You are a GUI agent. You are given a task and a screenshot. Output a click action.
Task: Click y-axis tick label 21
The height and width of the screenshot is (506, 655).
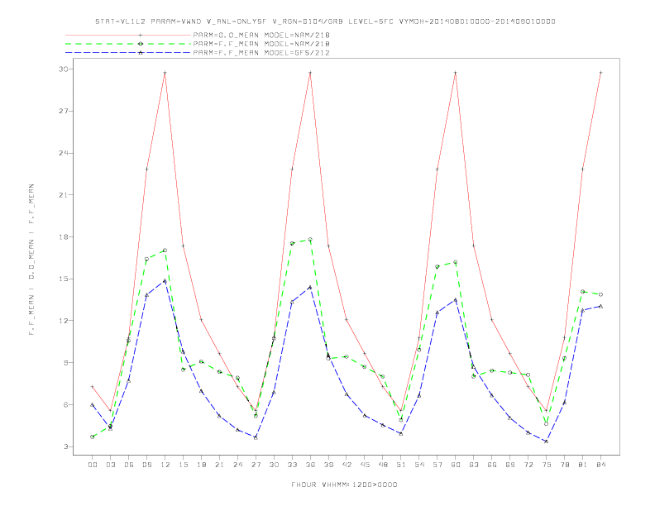tap(63, 195)
